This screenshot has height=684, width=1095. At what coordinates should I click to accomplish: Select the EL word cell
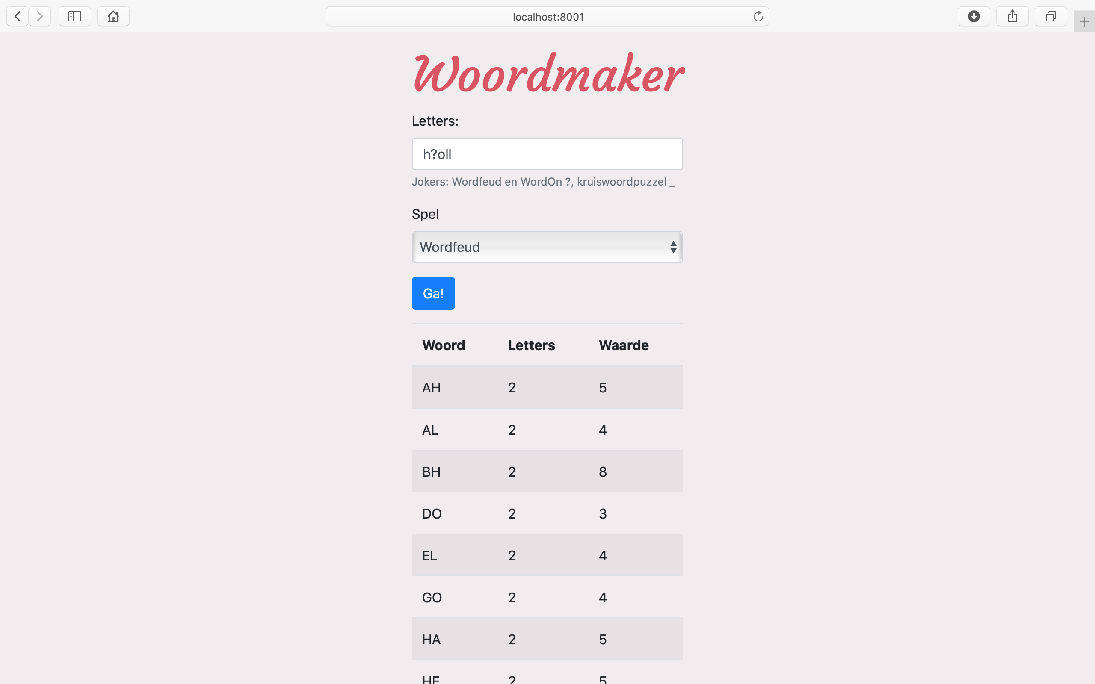(429, 555)
